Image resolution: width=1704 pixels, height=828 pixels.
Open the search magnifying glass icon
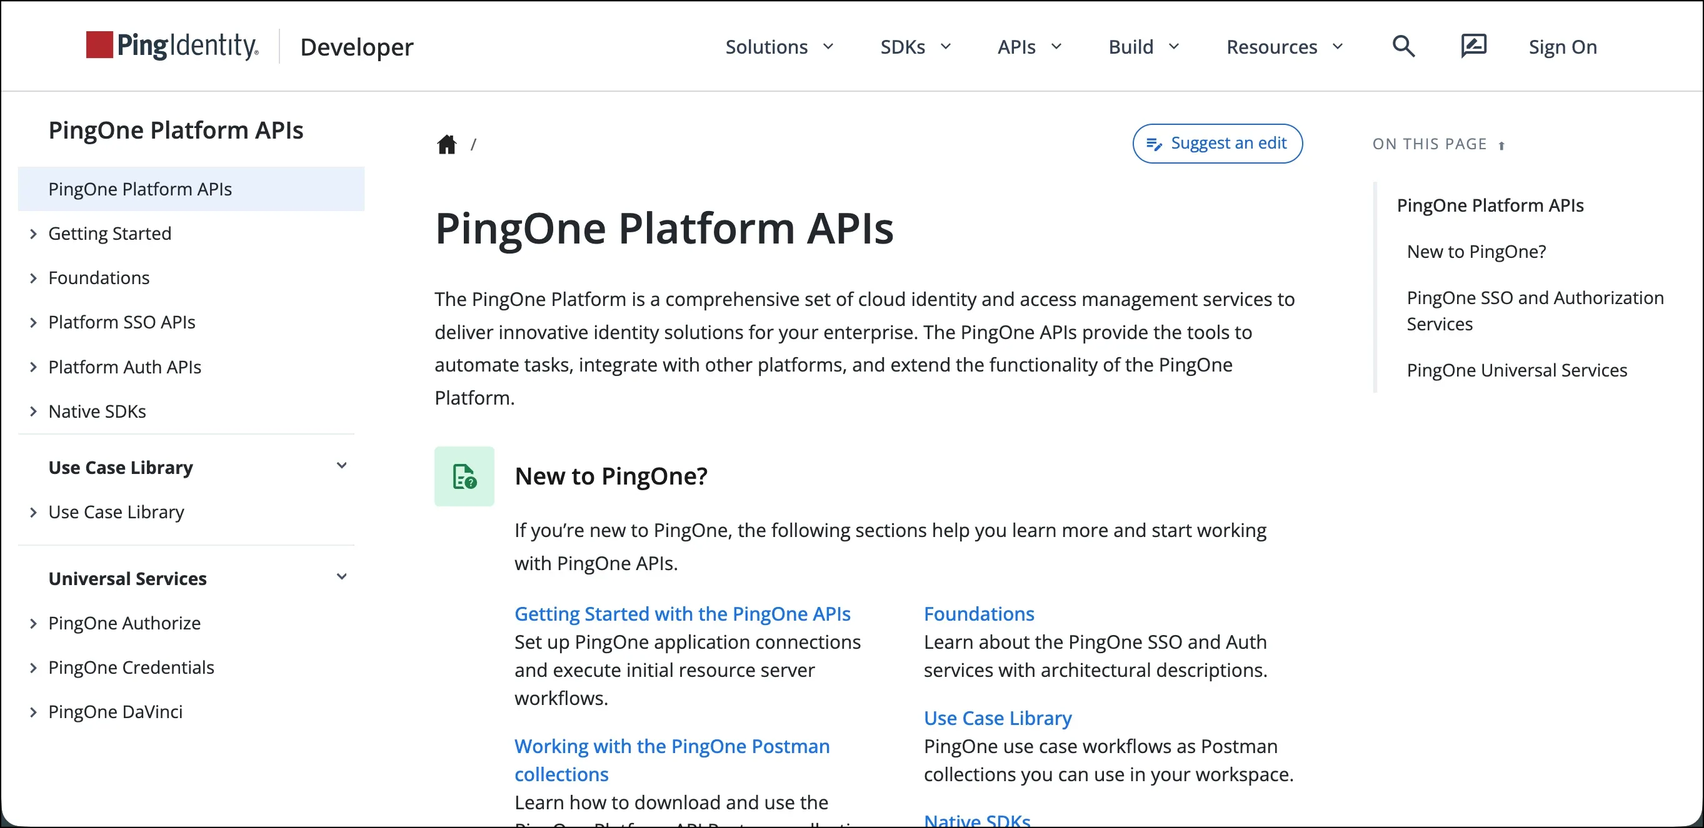[1403, 46]
